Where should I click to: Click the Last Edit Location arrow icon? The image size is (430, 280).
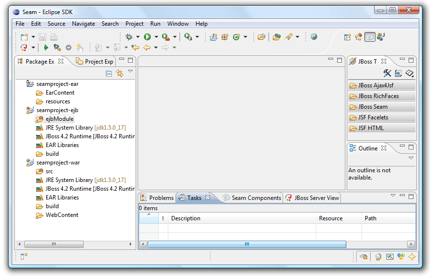coord(135,48)
